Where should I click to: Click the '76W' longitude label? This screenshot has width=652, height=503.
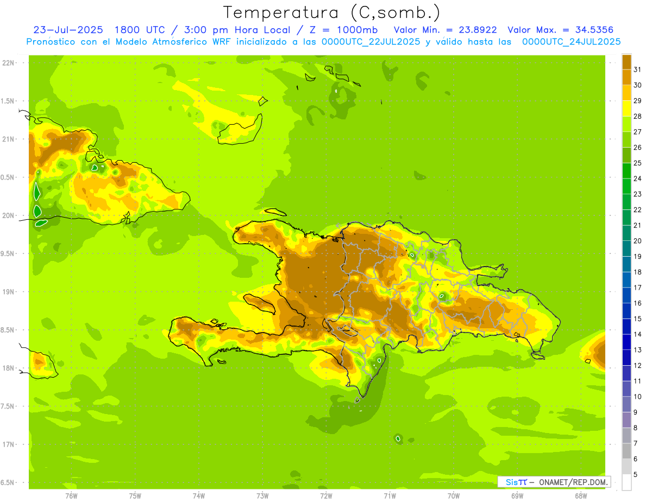click(x=71, y=495)
